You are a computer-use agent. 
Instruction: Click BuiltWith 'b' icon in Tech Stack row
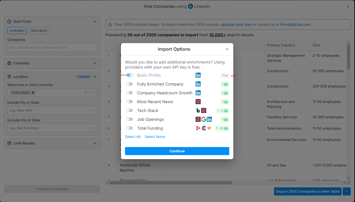pyautogui.click(x=198, y=110)
